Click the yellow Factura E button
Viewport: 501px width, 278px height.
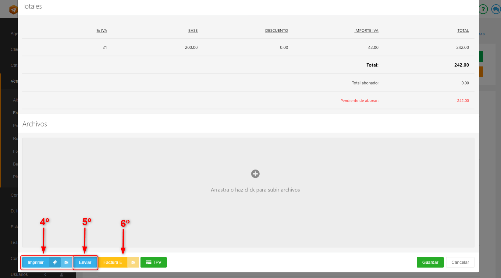coord(112,262)
